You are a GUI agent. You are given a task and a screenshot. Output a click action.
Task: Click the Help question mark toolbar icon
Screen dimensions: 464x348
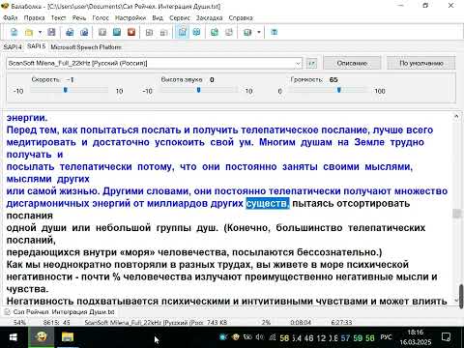275,32
